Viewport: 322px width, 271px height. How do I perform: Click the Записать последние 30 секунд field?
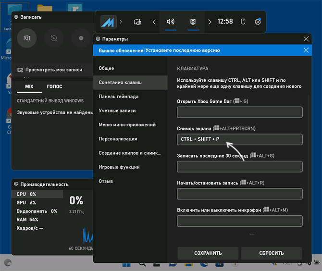(x=240, y=167)
